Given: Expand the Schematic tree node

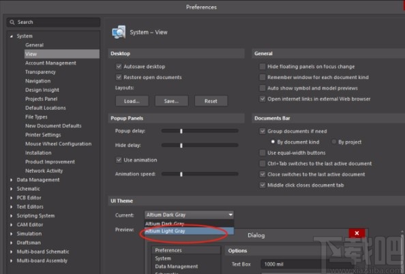Looking at the screenshot, I should (x=12, y=189).
